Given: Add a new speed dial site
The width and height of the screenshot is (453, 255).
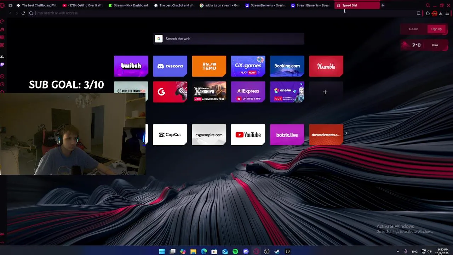Looking at the screenshot, I should (x=325, y=92).
